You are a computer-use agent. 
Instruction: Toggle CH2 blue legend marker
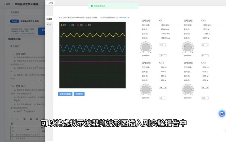70,25
